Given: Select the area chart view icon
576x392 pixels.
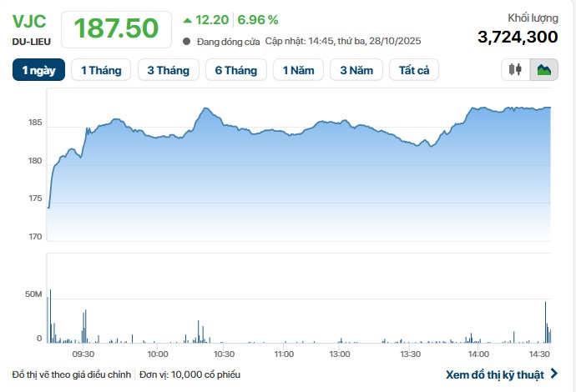Looking at the screenshot, I should [544, 70].
